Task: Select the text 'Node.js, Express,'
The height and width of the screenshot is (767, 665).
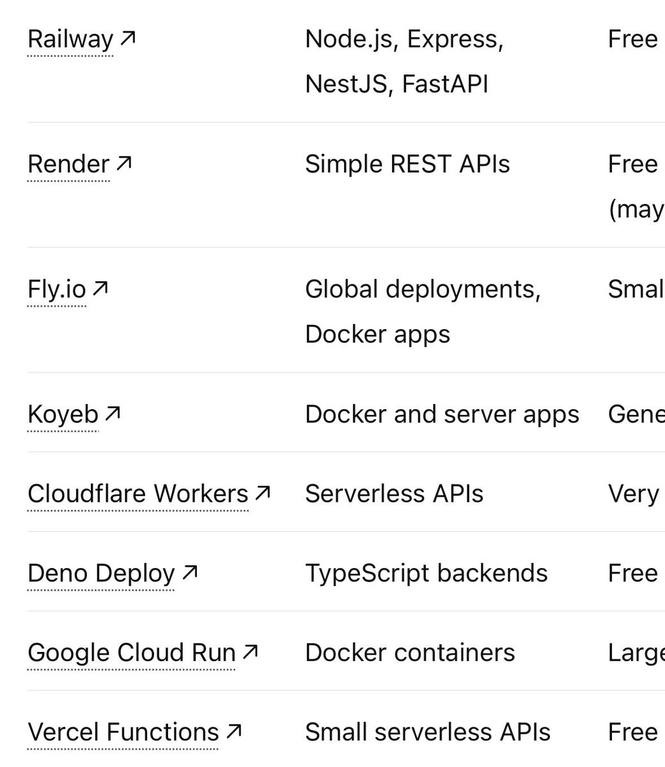Action: [404, 40]
